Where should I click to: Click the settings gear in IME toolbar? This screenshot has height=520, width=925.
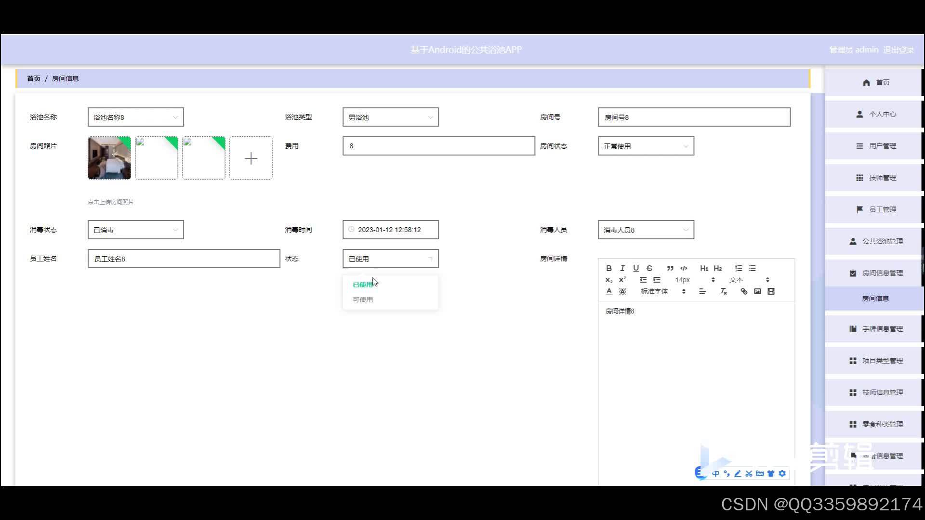pos(782,473)
